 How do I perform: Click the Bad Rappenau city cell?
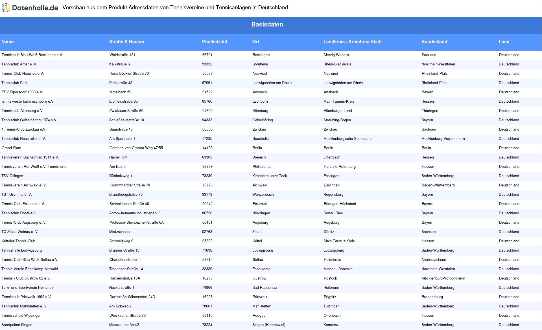tap(264, 288)
